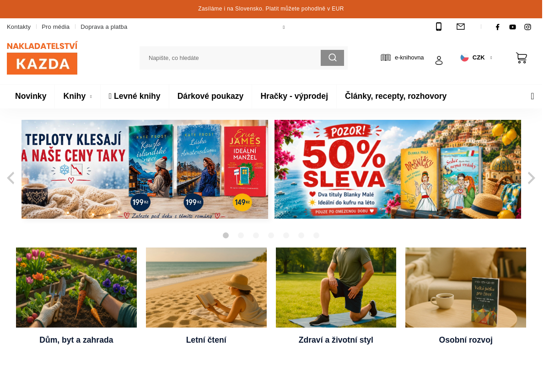Open the YouTube channel icon
Image resolution: width=549 pixels, height=366 pixels.
(512, 27)
